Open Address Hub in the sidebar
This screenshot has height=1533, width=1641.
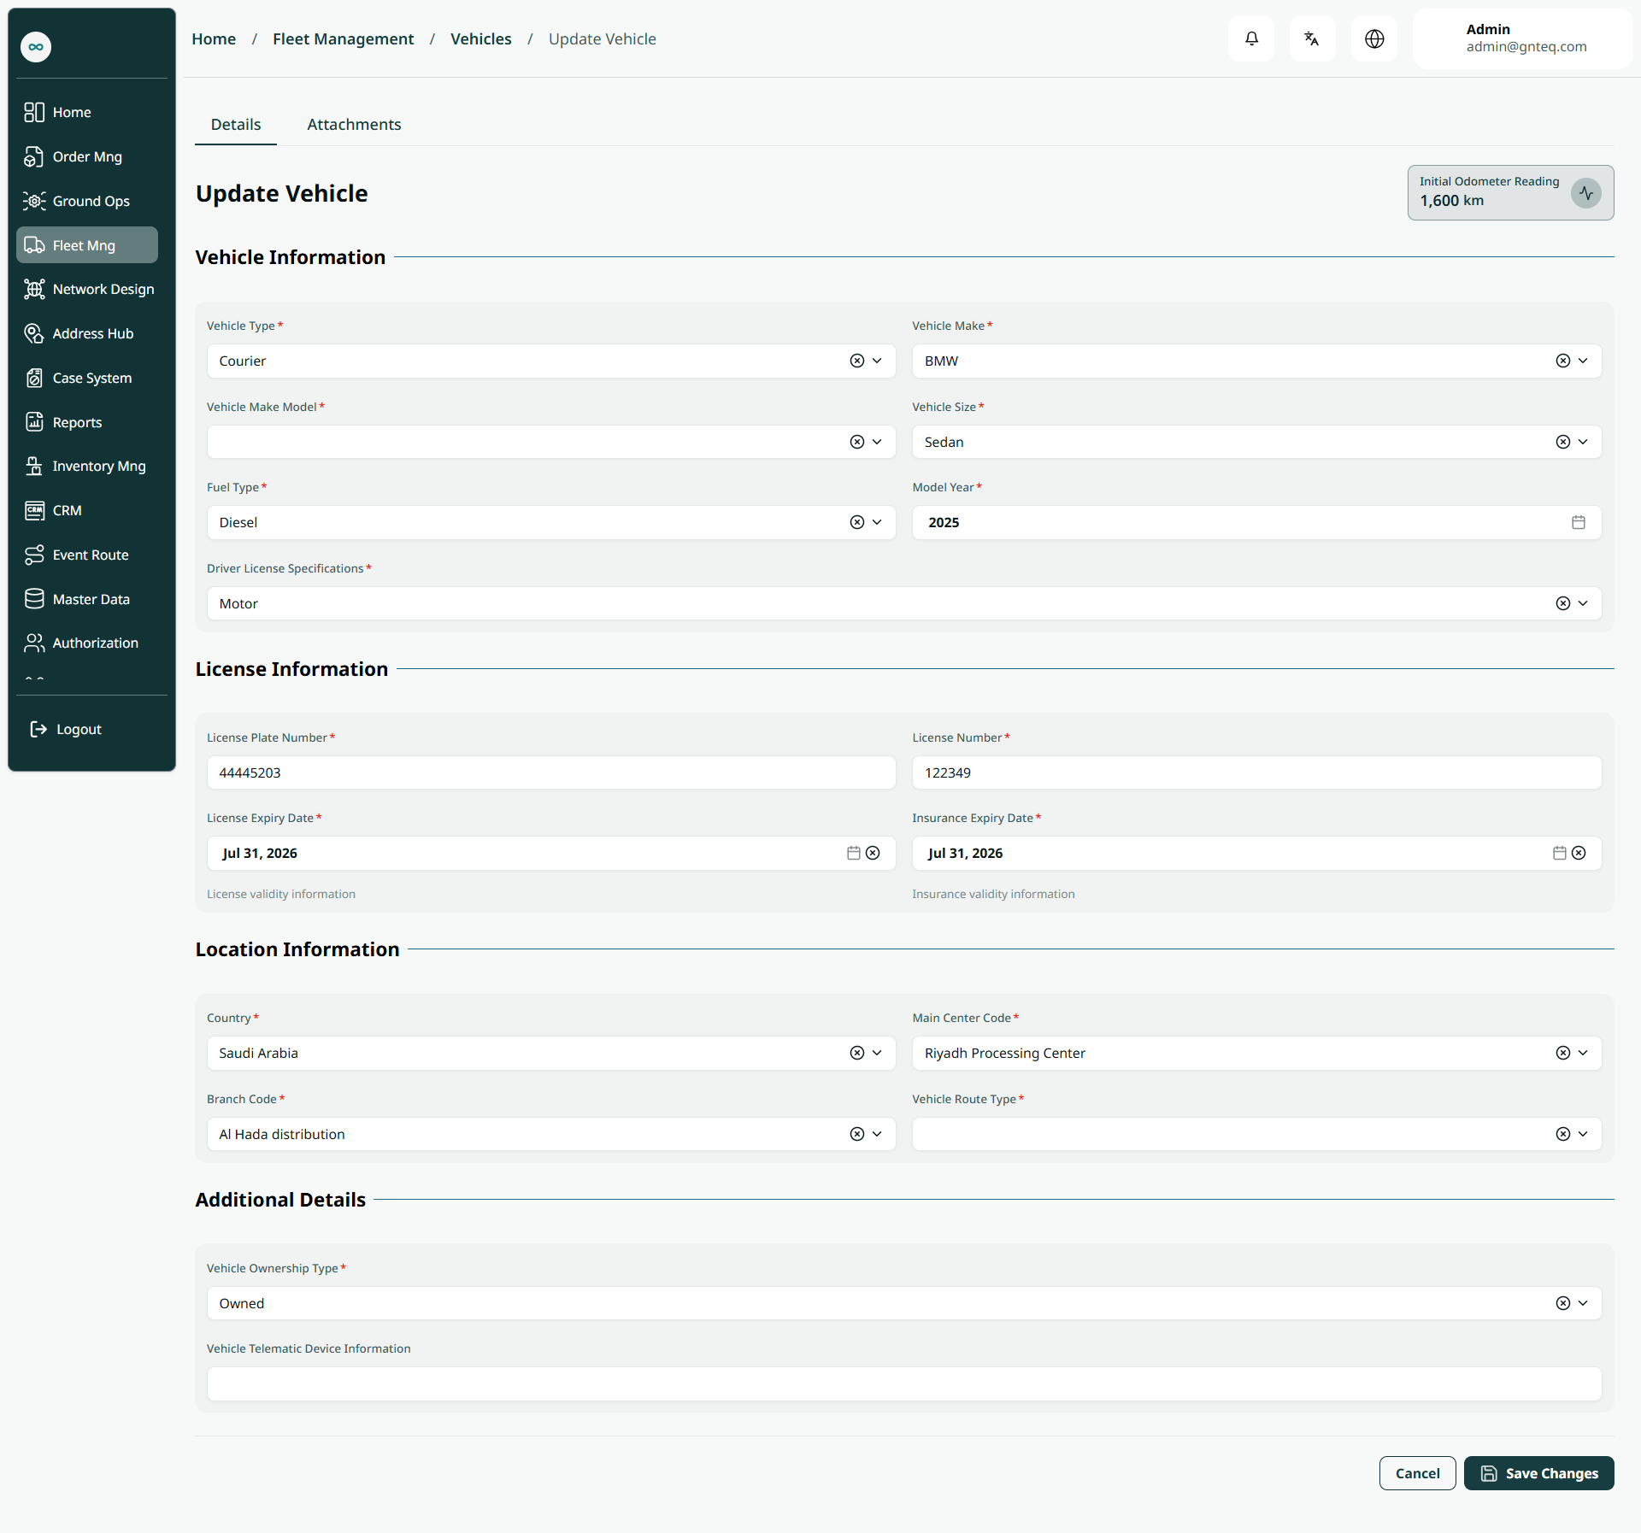[87, 333]
